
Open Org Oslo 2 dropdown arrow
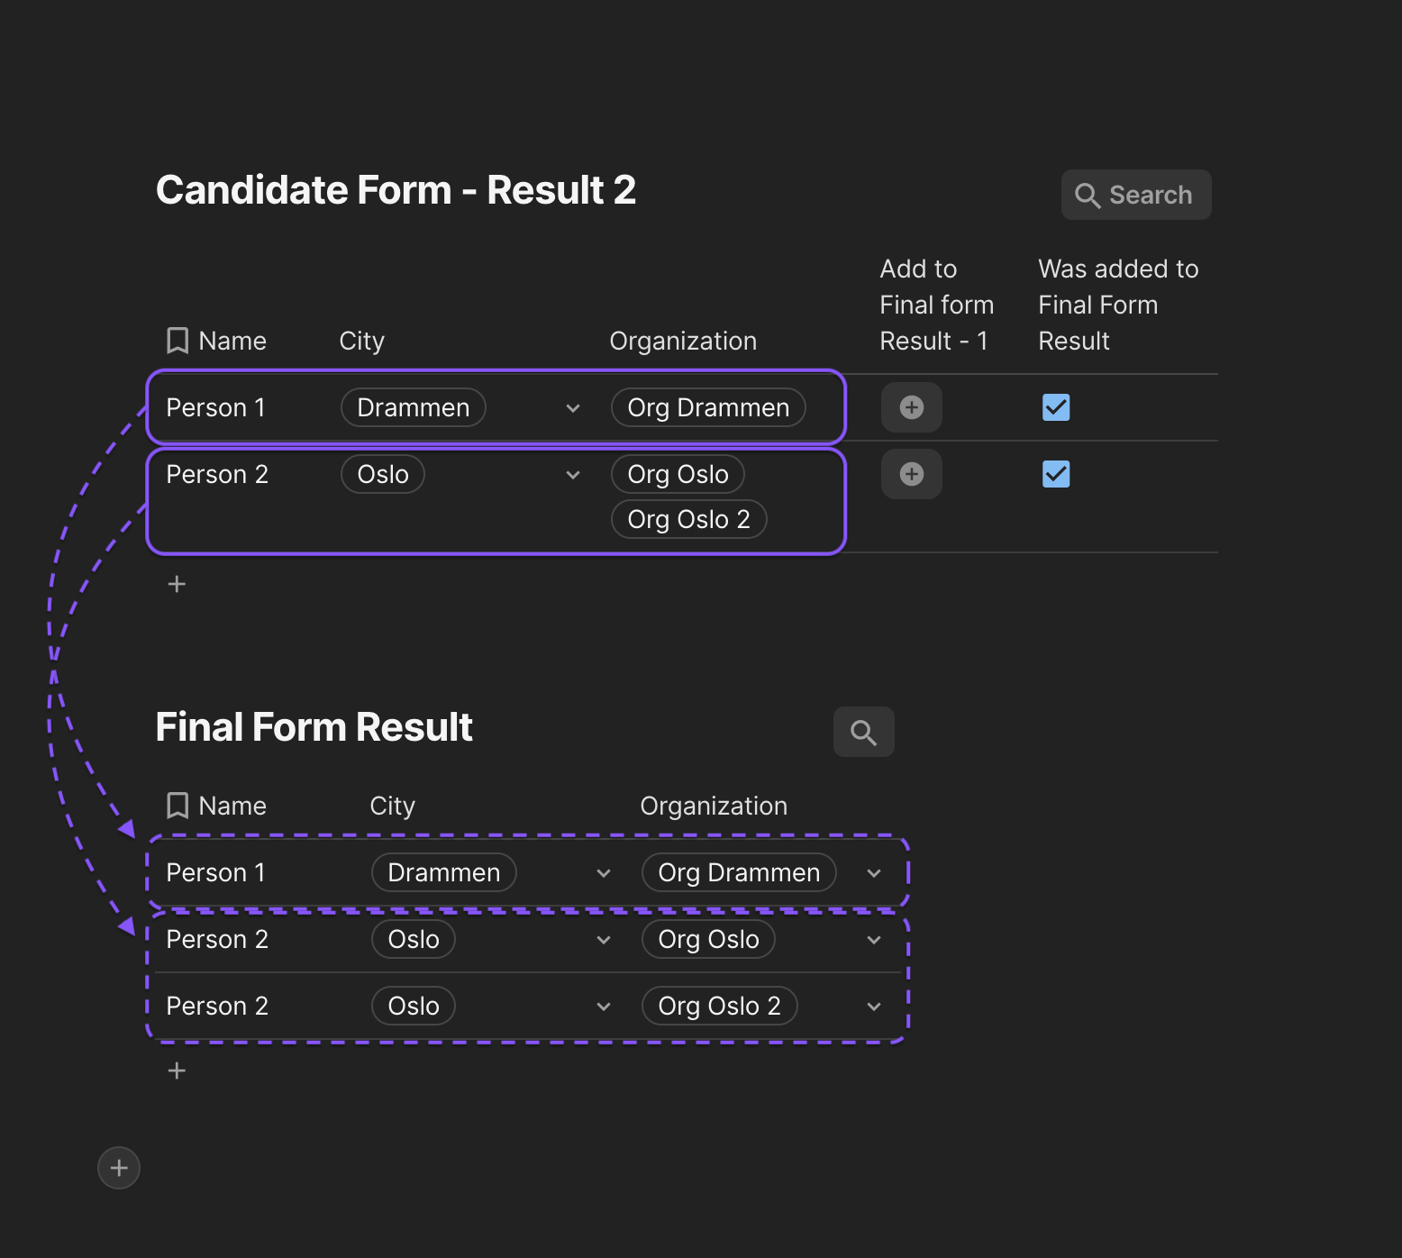coord(874,1007)
